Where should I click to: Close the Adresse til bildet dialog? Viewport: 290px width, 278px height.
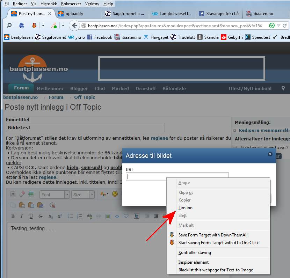click(x=270, y=154)
